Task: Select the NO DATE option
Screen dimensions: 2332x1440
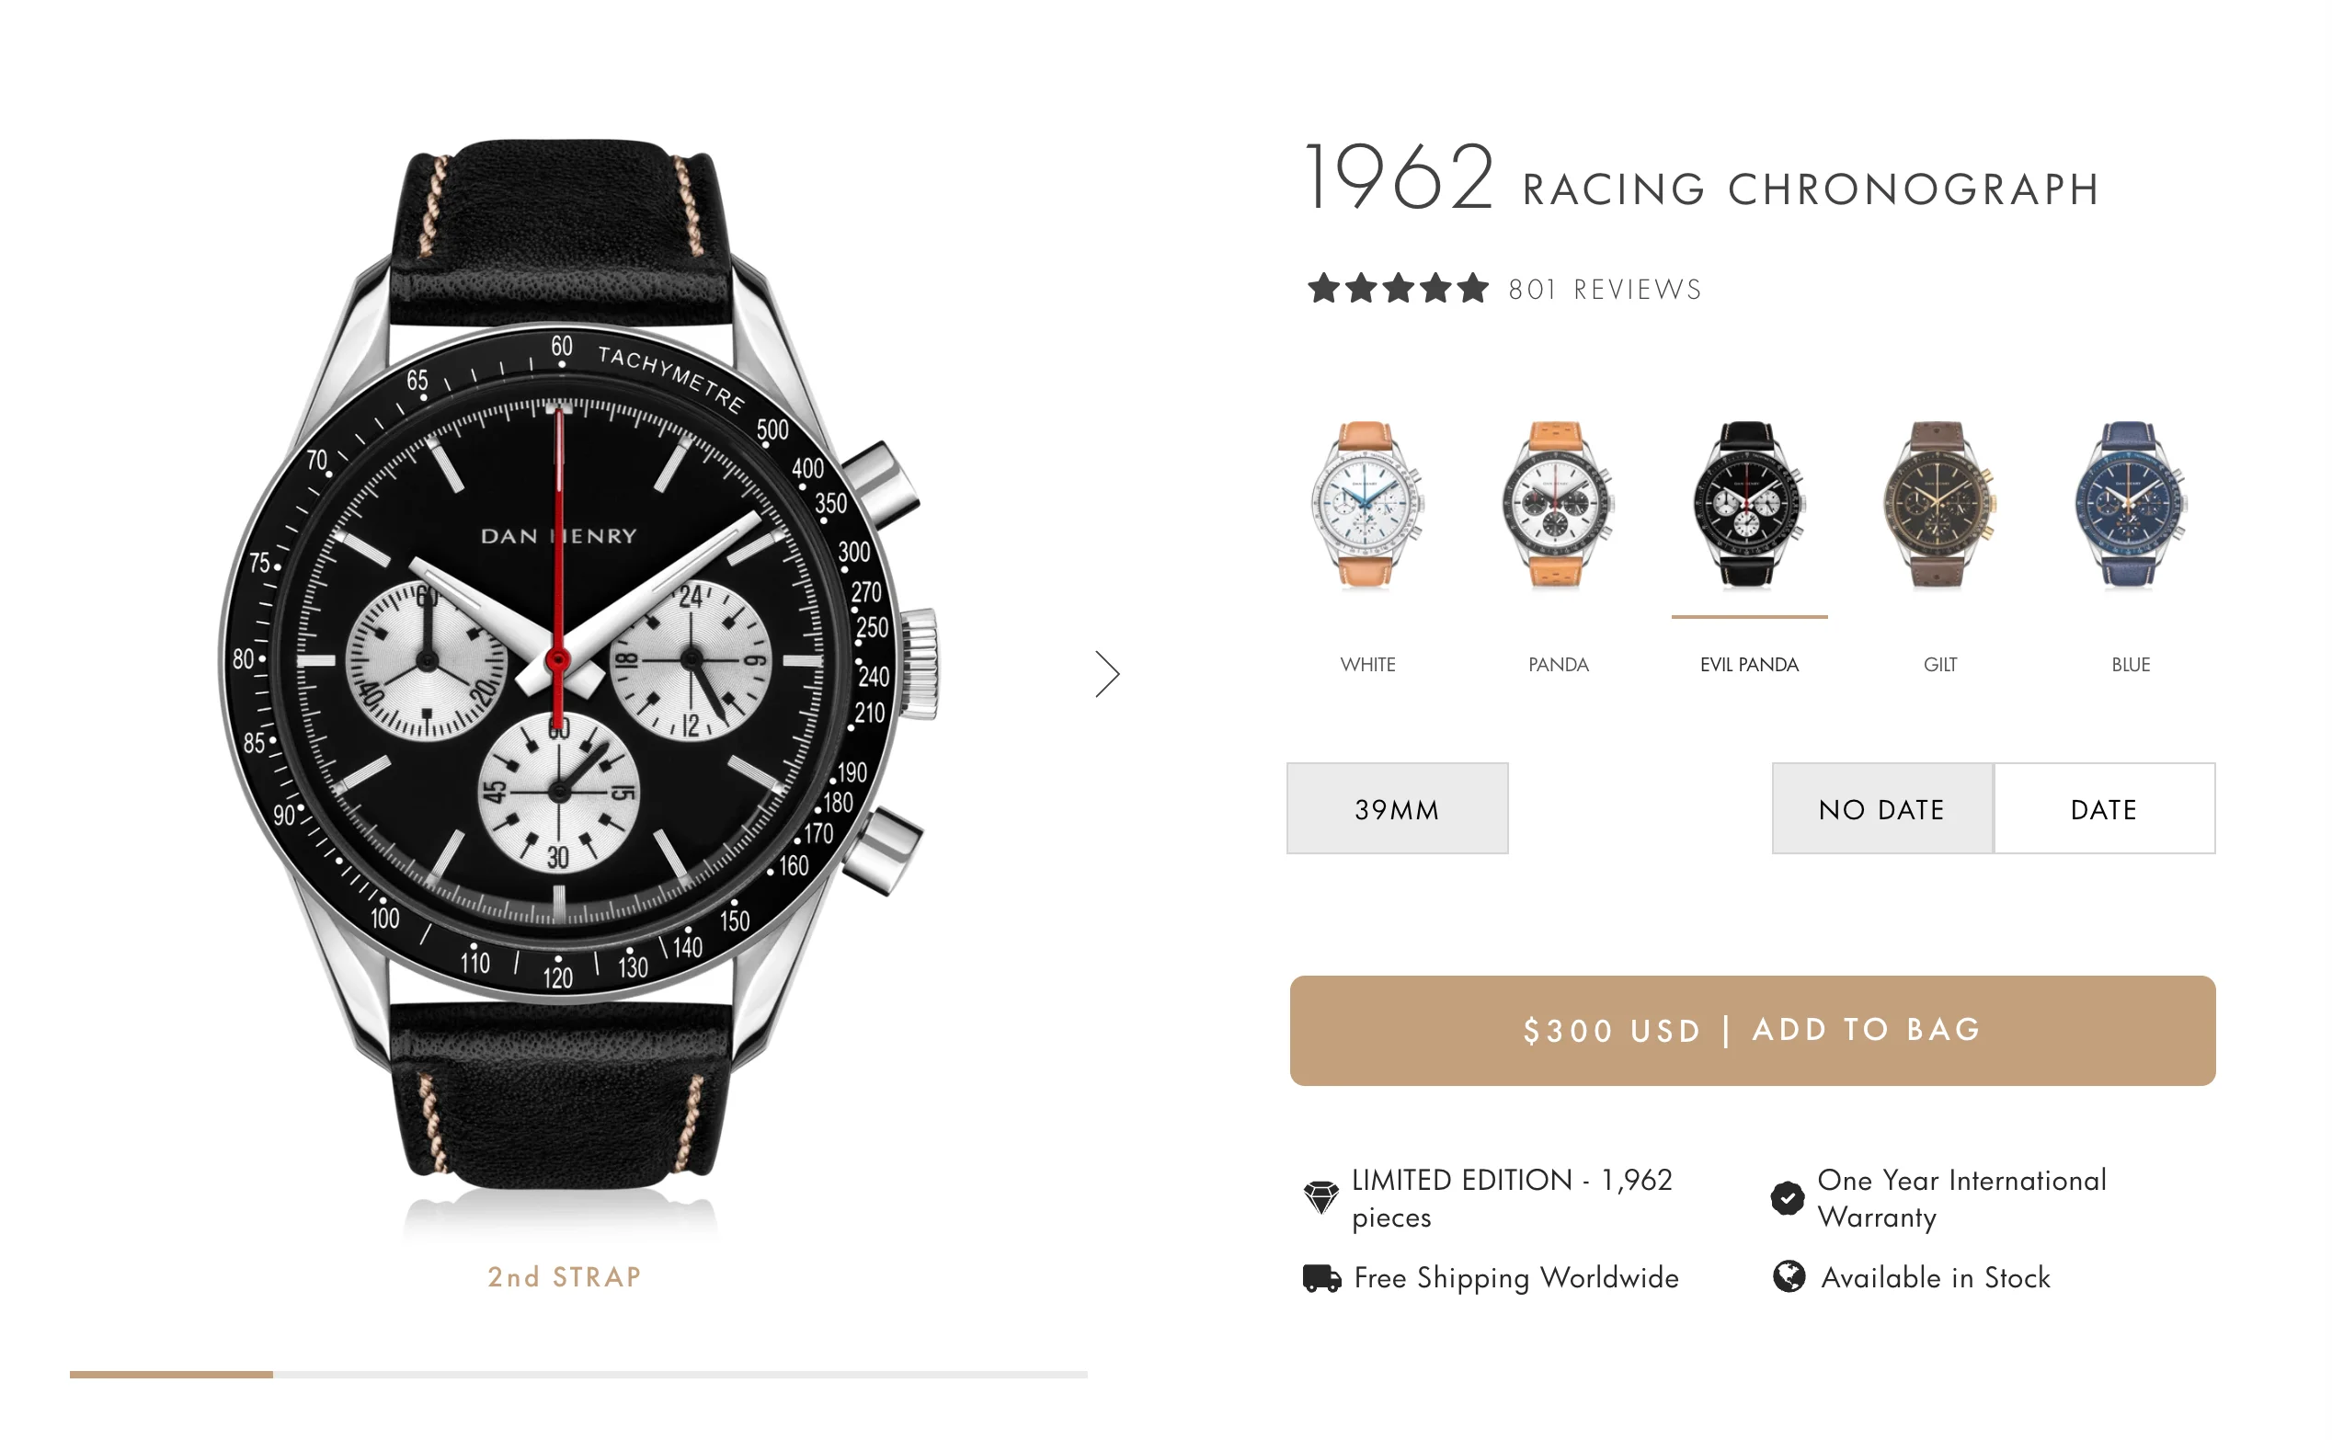Action: [1881, 808]
